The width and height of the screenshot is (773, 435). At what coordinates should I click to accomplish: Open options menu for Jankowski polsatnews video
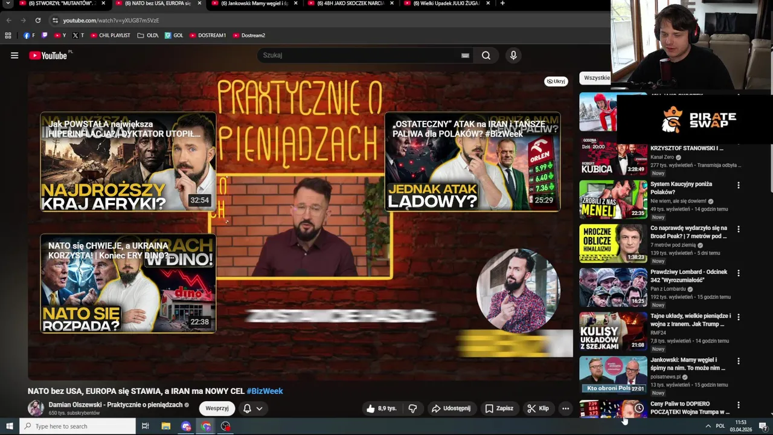pos(738,361)
